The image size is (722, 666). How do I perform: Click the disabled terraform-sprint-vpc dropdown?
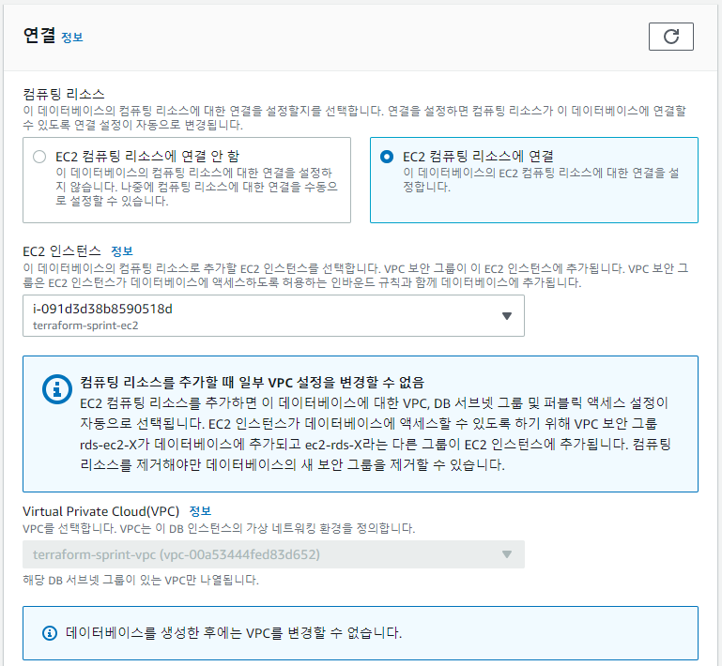(273, 554)
